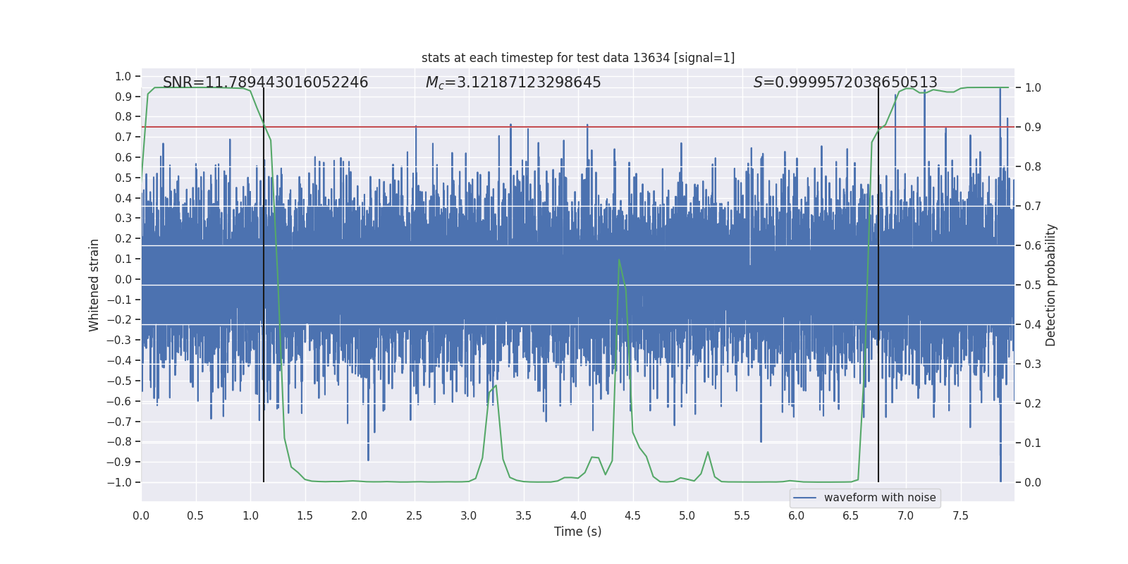Select the SNR value annotation text
This screenshot has height=564, width=1128.
pyautogui.click(x=265, y=82)
